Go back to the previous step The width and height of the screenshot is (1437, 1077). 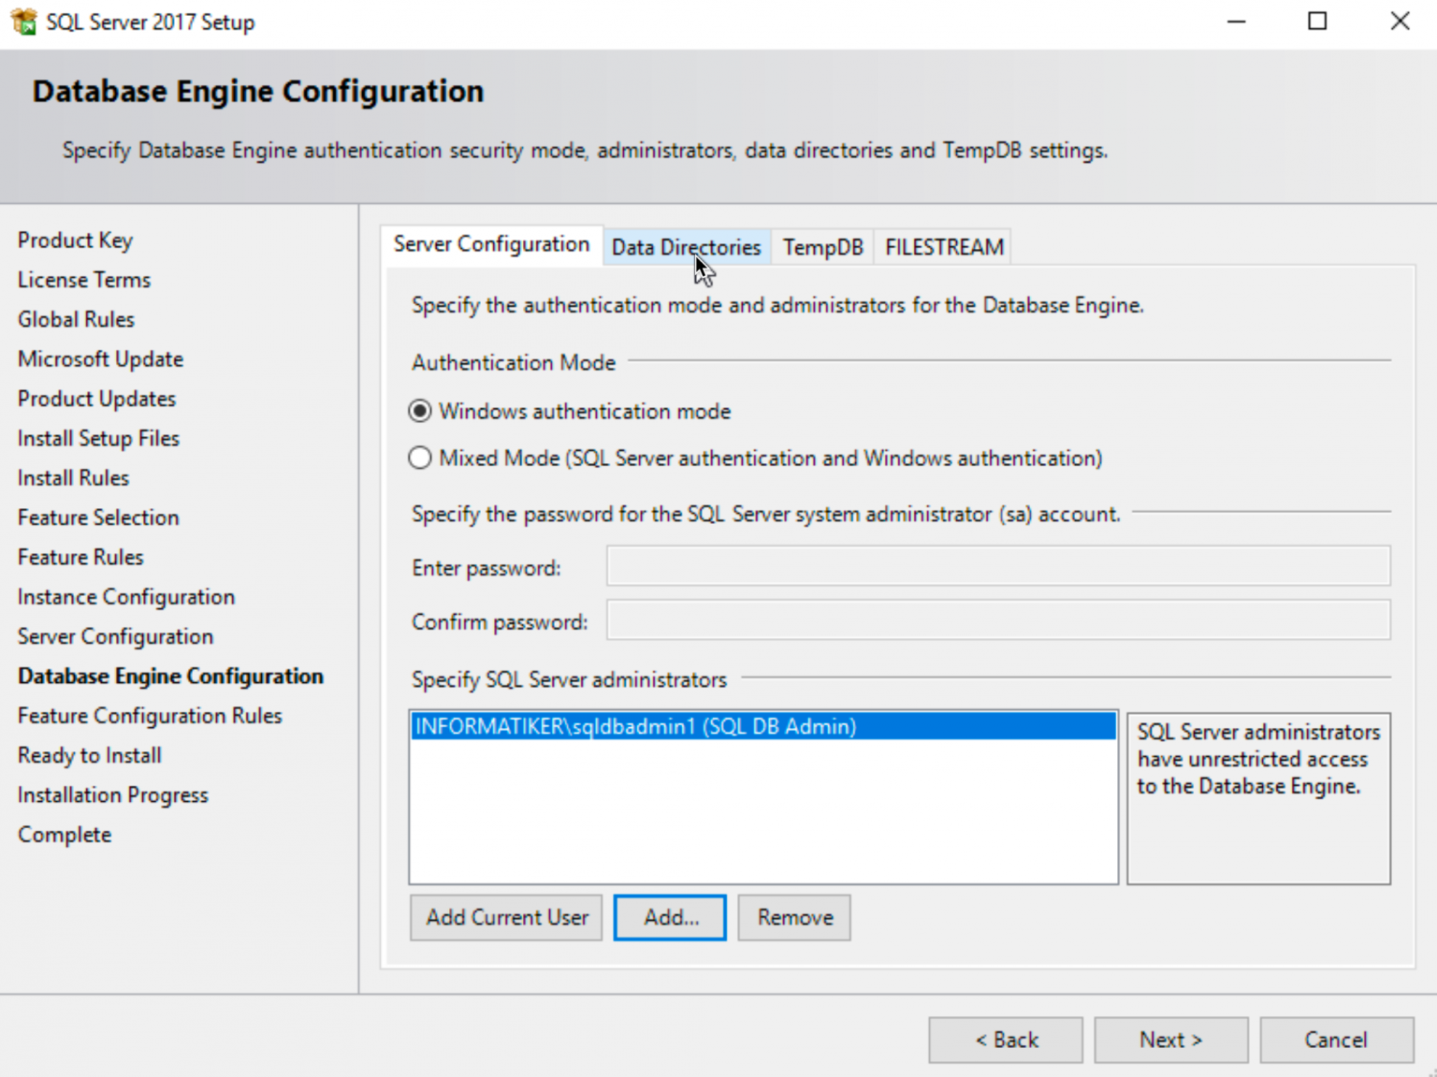(x=1005, y=1040)
